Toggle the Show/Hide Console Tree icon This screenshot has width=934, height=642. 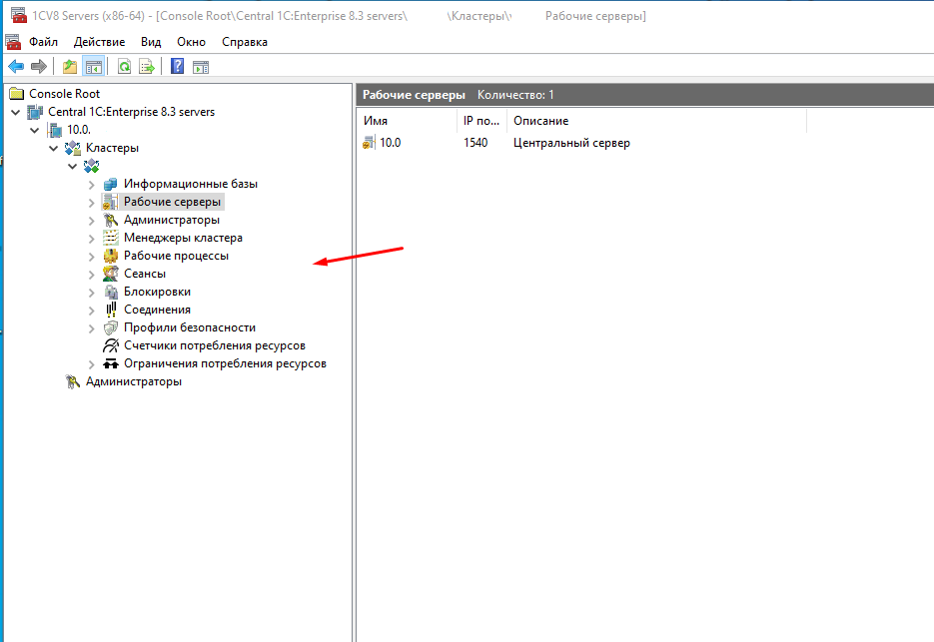[x=93, y=67]
